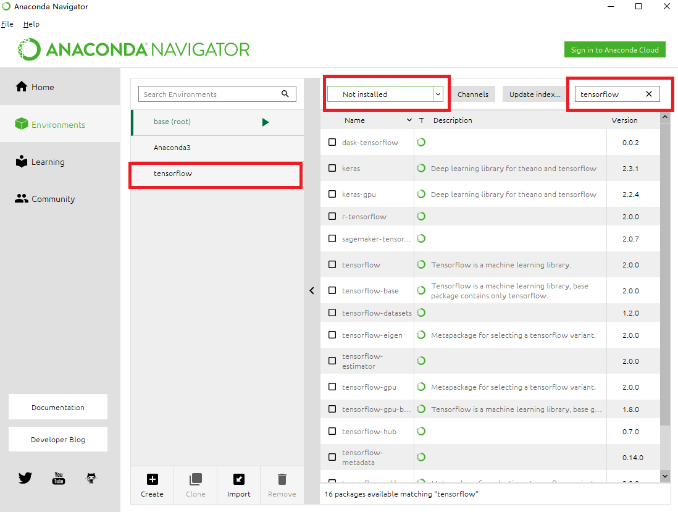This screenshot has width=678, height=512.
Task: Click Sign in to Anaconda Cloud
Action: (614, 50)
